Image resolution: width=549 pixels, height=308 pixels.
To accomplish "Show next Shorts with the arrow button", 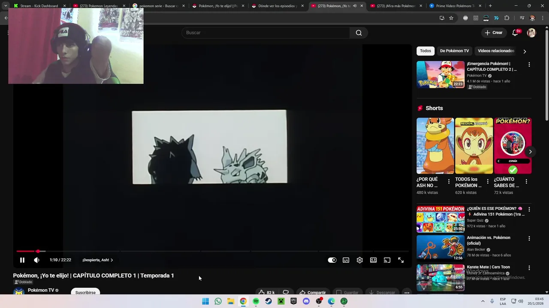I will [530, 152].
